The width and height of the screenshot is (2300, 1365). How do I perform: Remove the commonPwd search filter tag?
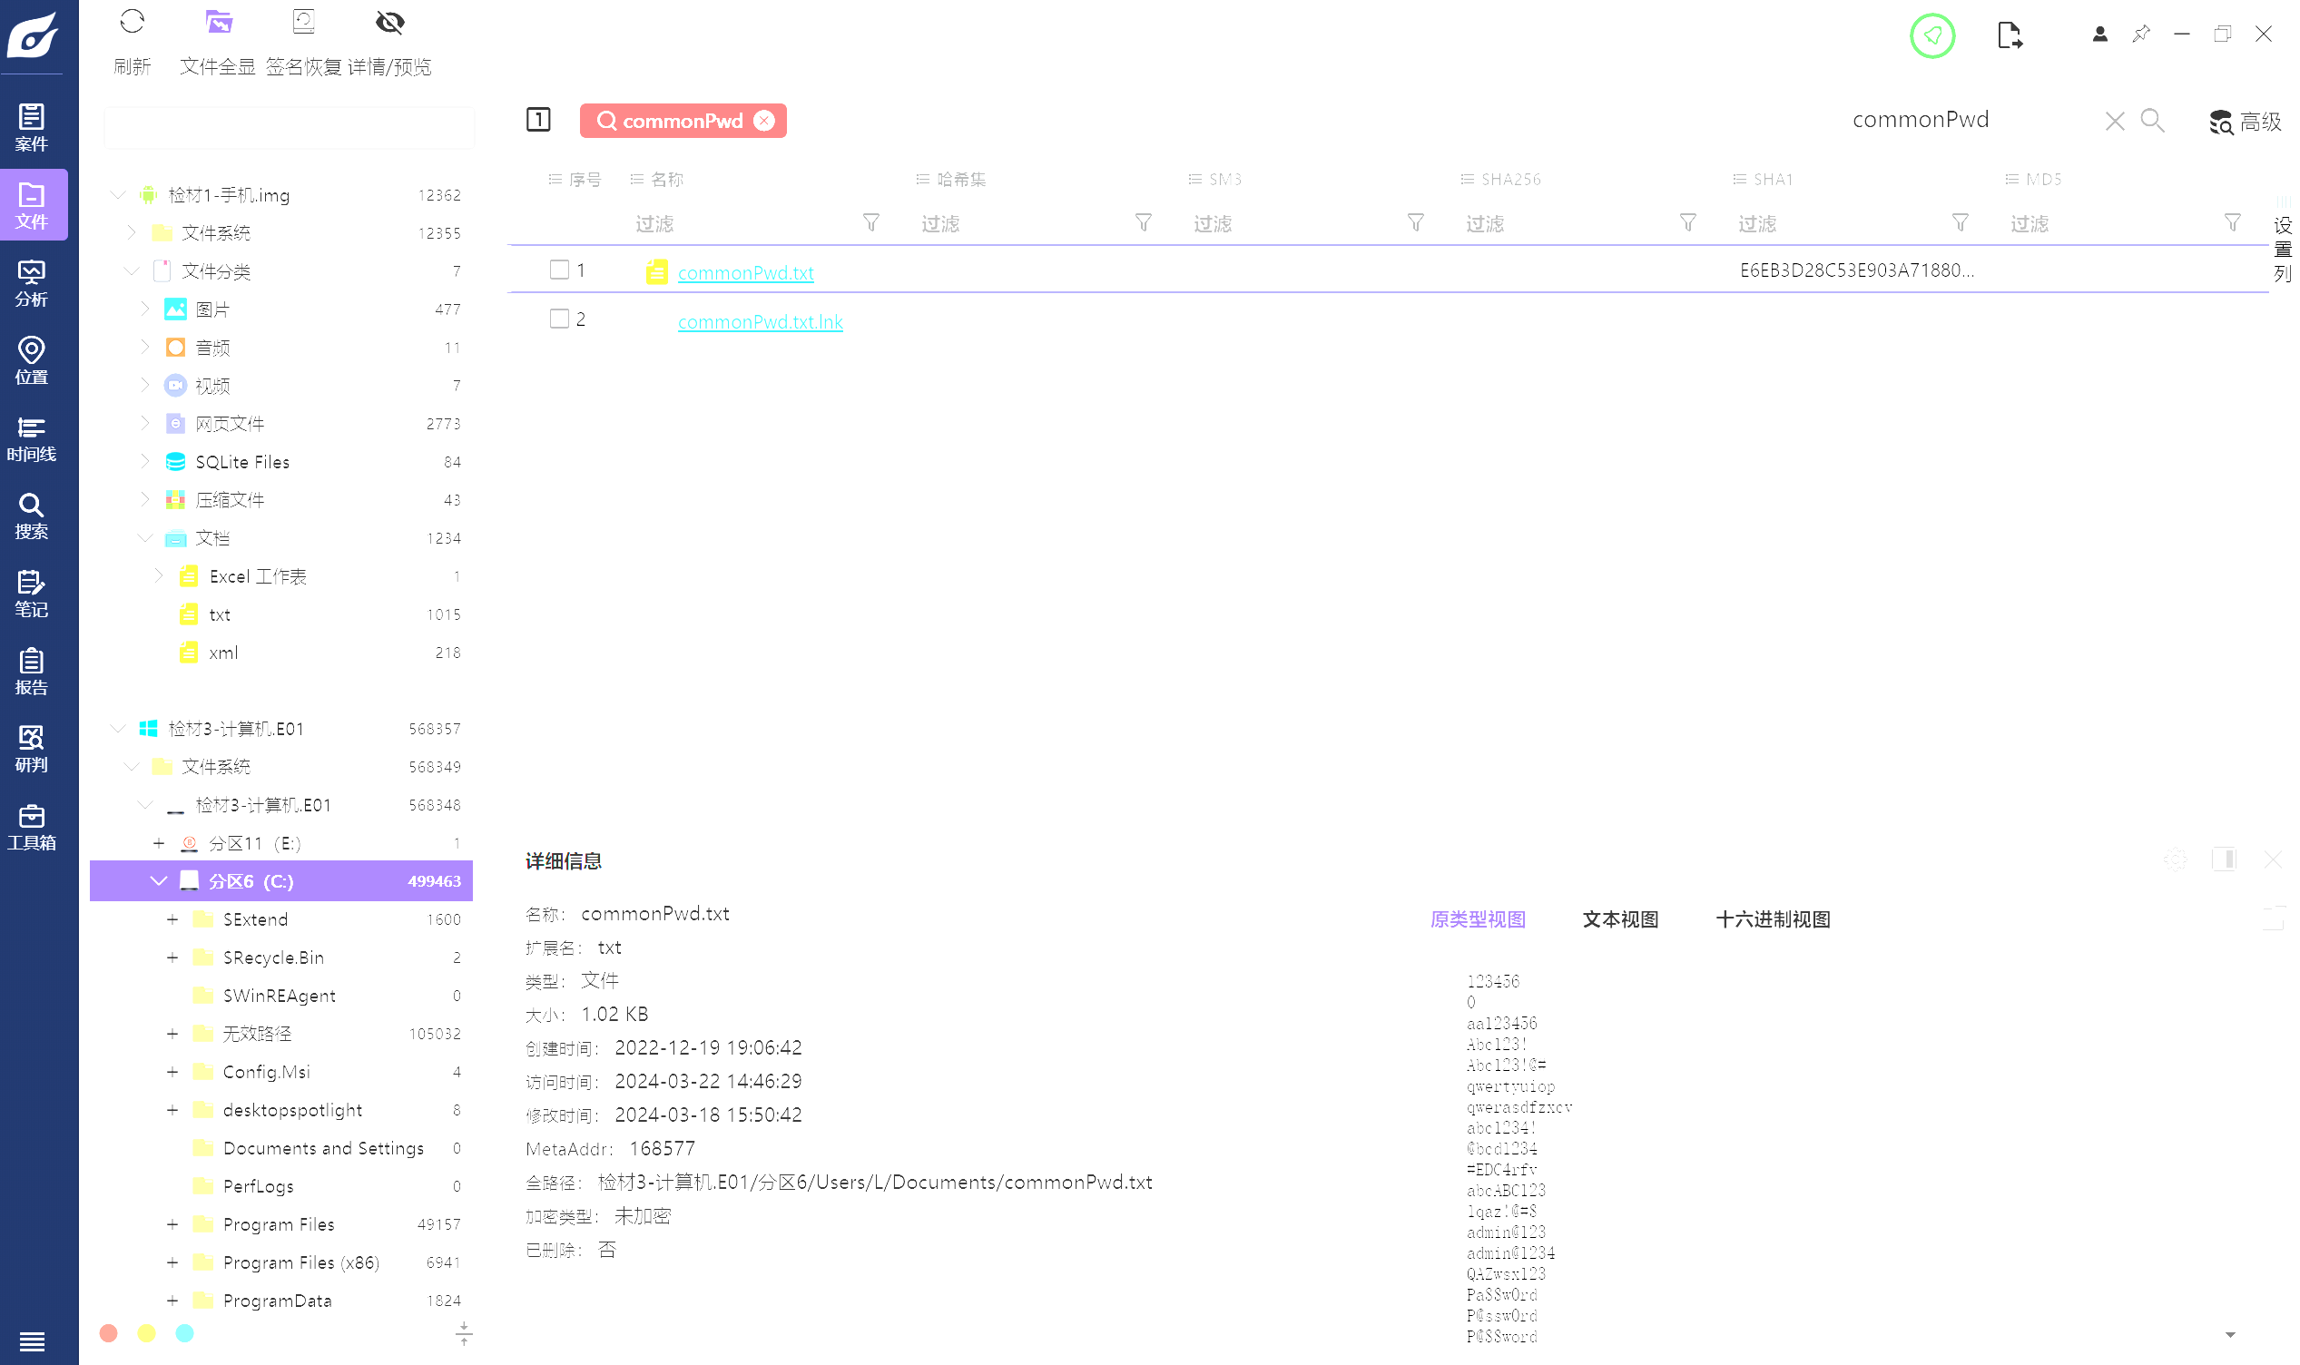[764, 121]
